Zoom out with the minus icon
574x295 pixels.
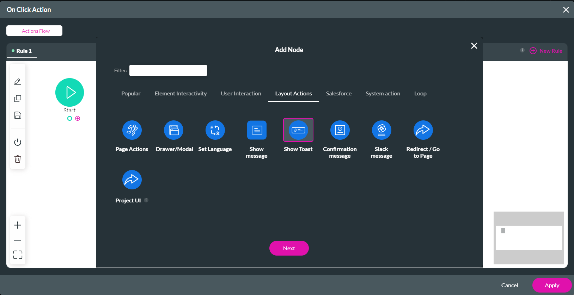pos(18,240)
